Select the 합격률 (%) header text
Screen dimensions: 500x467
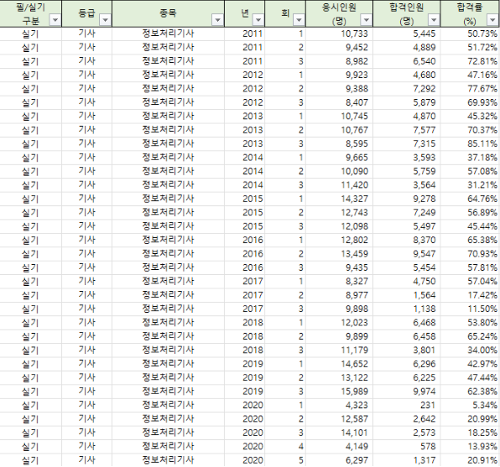pyautogui.click(x=470, y=14)
